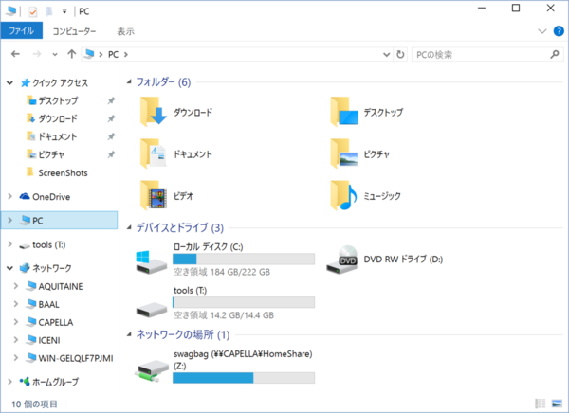The image size is (569, 413).
Task: Open the ダウンロード folder icon in main pane
Action: [153, 112]
